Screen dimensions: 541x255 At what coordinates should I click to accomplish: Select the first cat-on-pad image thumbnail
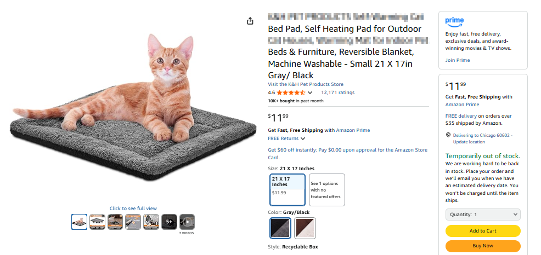[79, 222]
